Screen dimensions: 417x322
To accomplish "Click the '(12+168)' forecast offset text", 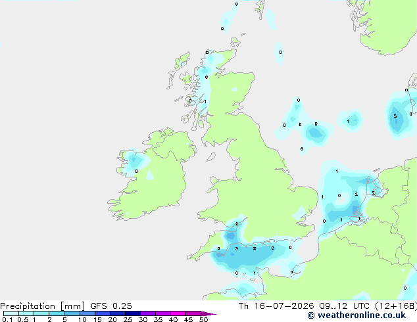I will pos(396,306).
